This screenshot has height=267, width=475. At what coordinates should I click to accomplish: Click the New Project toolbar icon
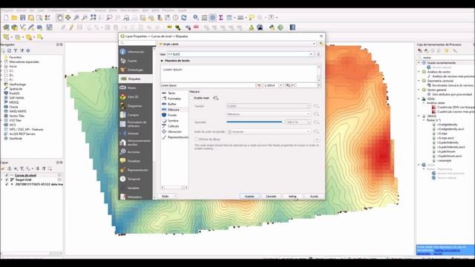6,18
